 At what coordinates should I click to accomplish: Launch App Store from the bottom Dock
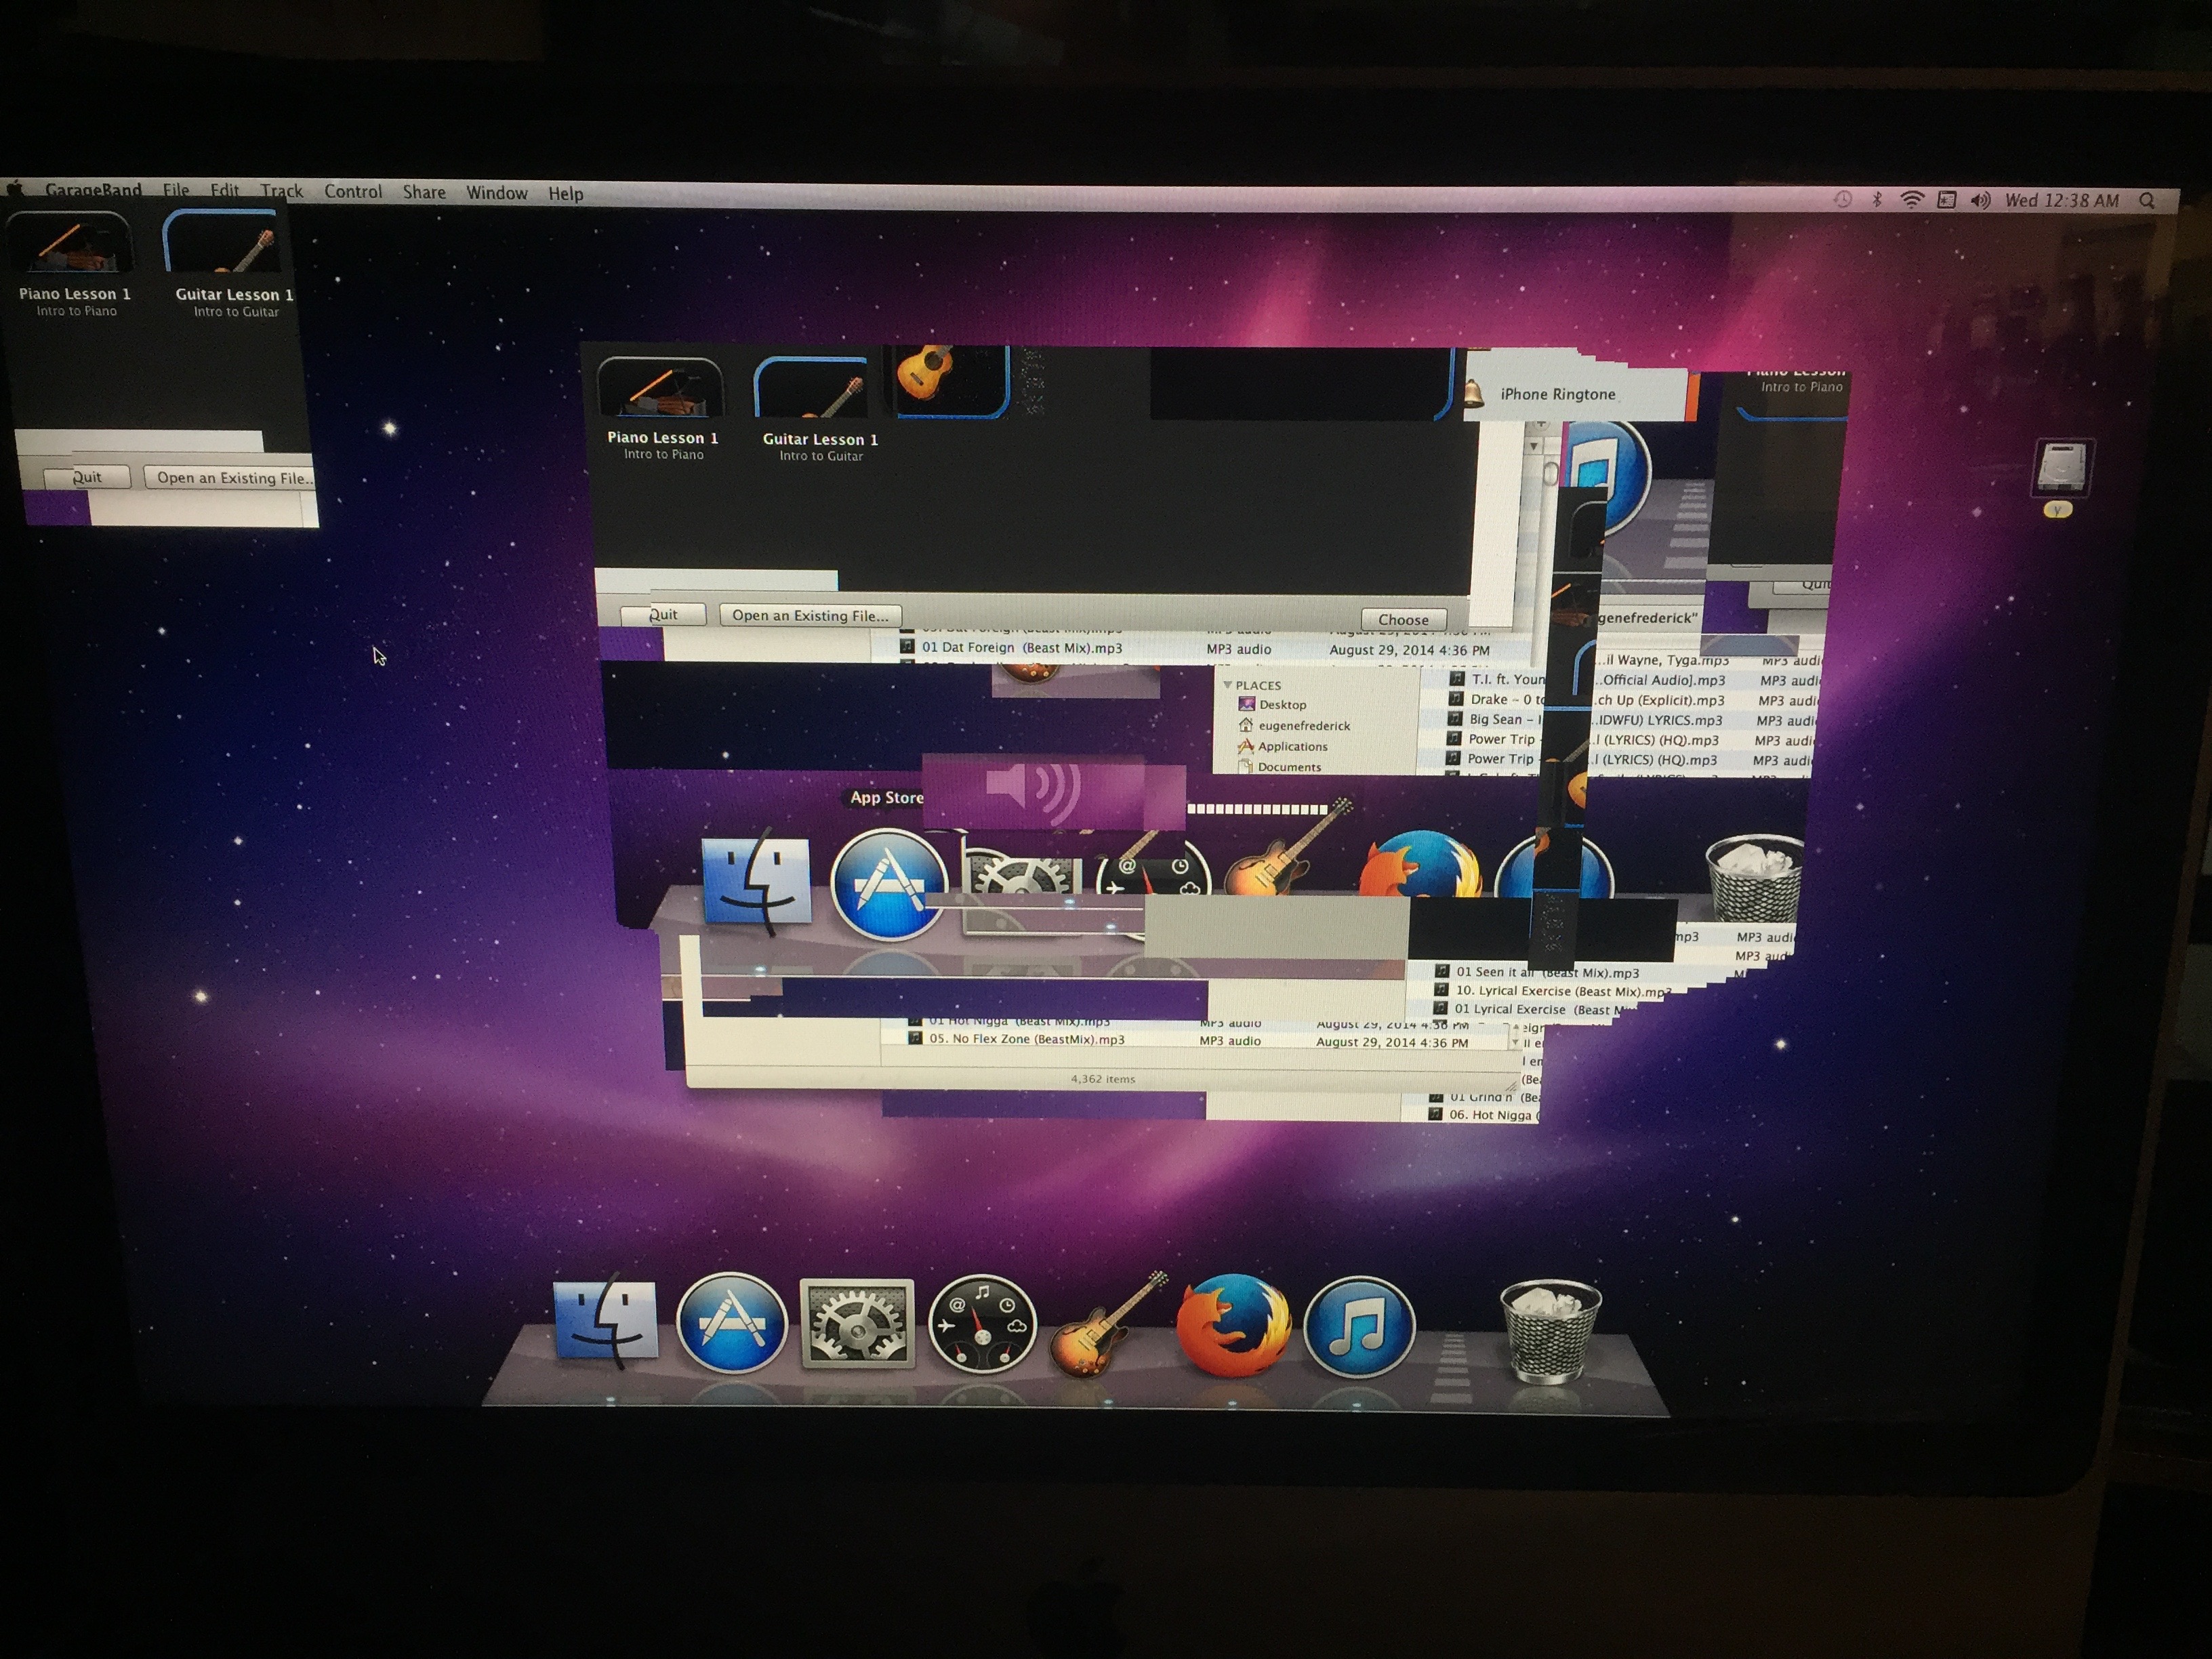pyautogui.click(x=732, y=1323)
